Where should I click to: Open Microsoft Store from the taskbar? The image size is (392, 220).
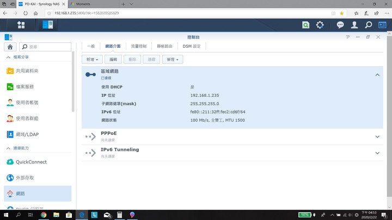pyautogui.click(x=69, y=215)
